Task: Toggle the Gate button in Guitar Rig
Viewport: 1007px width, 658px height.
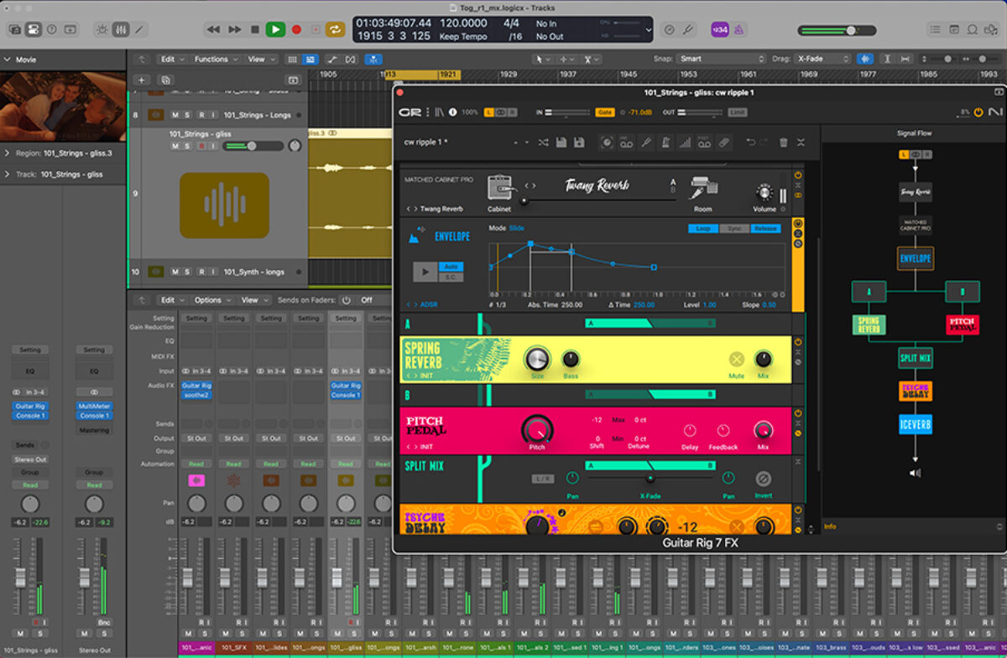Action: tap(605, 112)
